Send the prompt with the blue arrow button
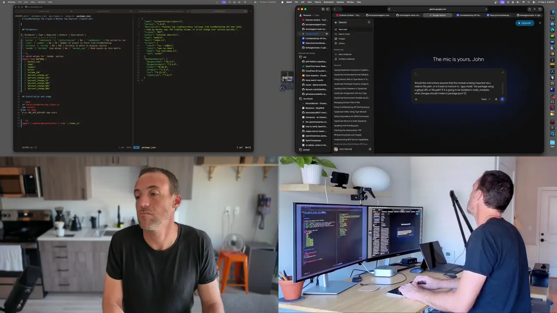 coord(502,99)
